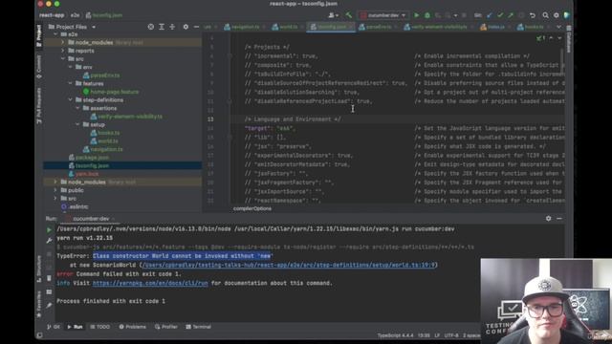Collapse the features folder
Screen dimensions: 612x344
[x=70, y=83]
